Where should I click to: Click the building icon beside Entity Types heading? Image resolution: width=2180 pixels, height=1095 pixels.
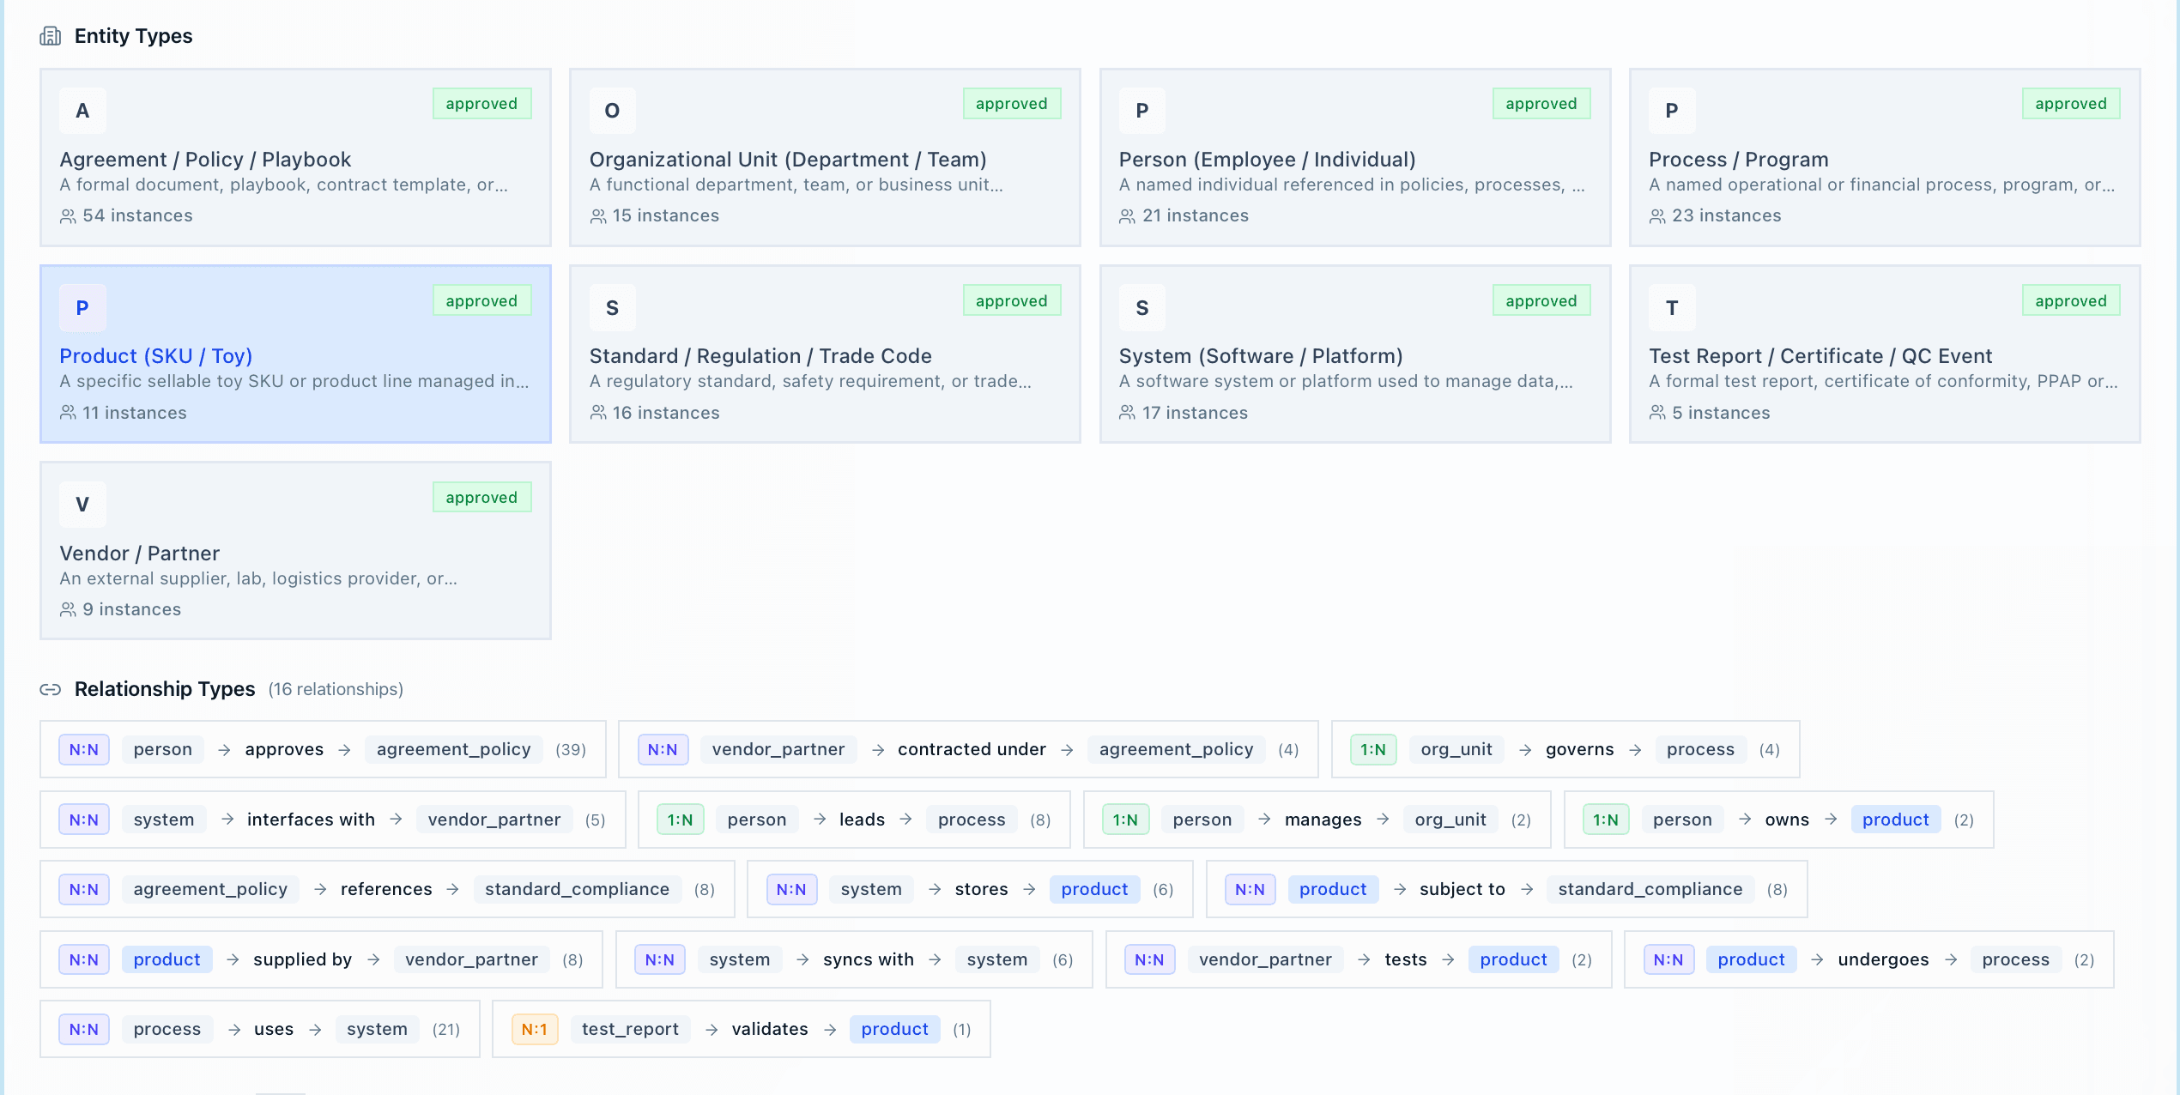(x=51, y=36)
